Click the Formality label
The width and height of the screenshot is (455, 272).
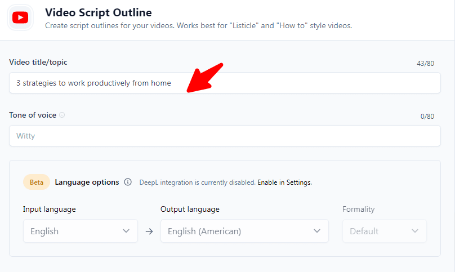(x=358, y=209)
